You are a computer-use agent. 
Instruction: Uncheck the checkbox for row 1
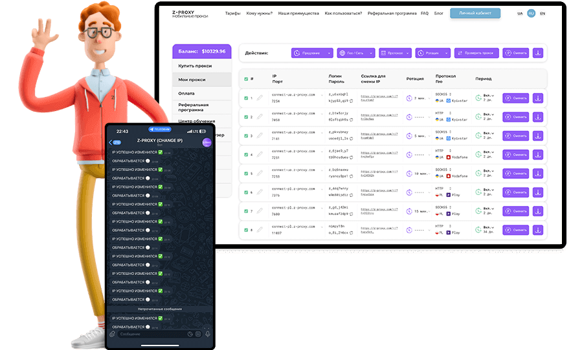click(246, 98)
